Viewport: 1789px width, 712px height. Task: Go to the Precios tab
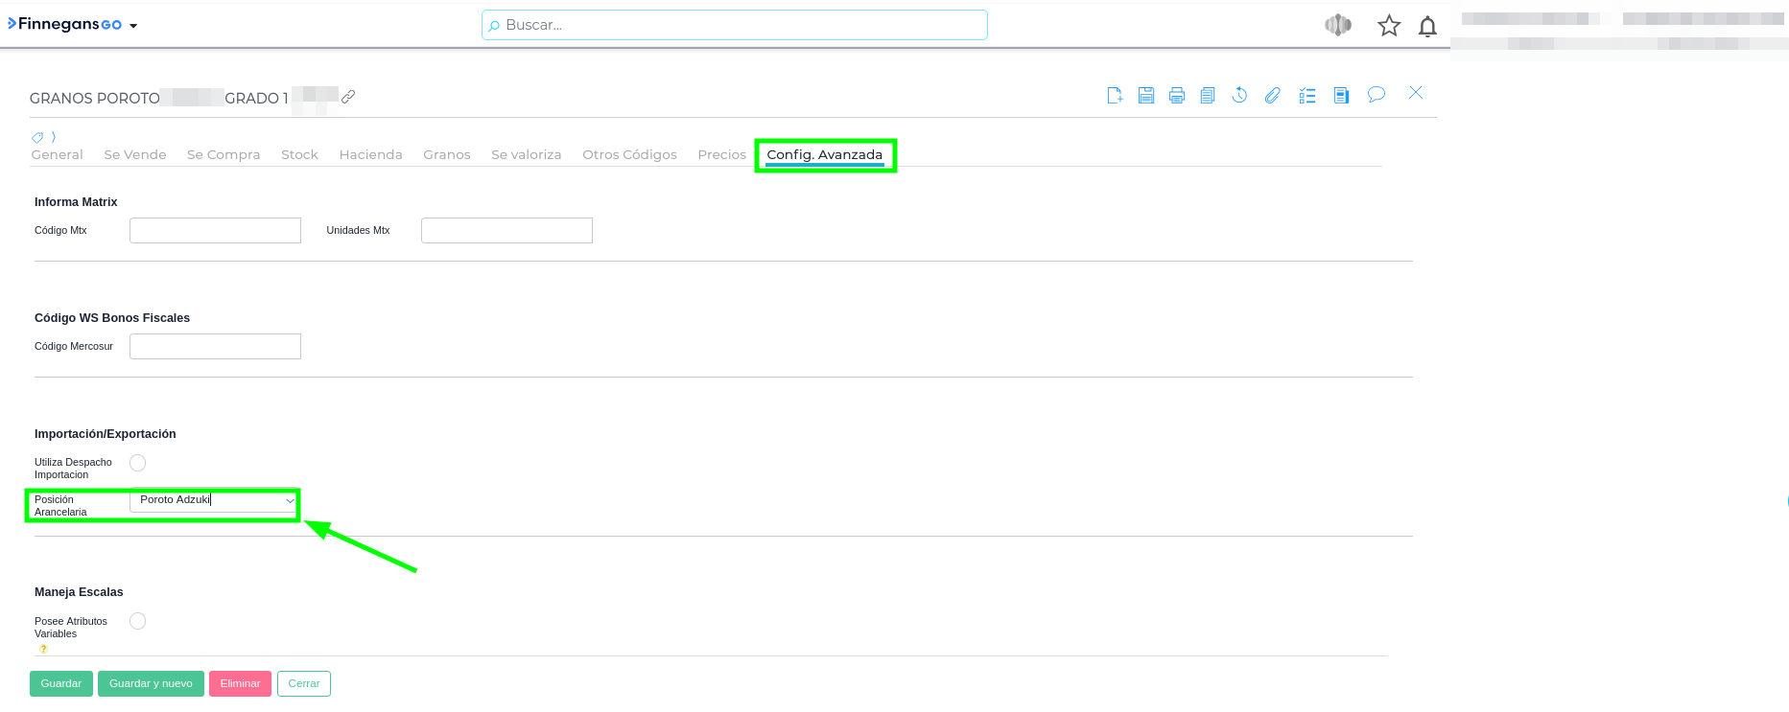pos(721,154)
